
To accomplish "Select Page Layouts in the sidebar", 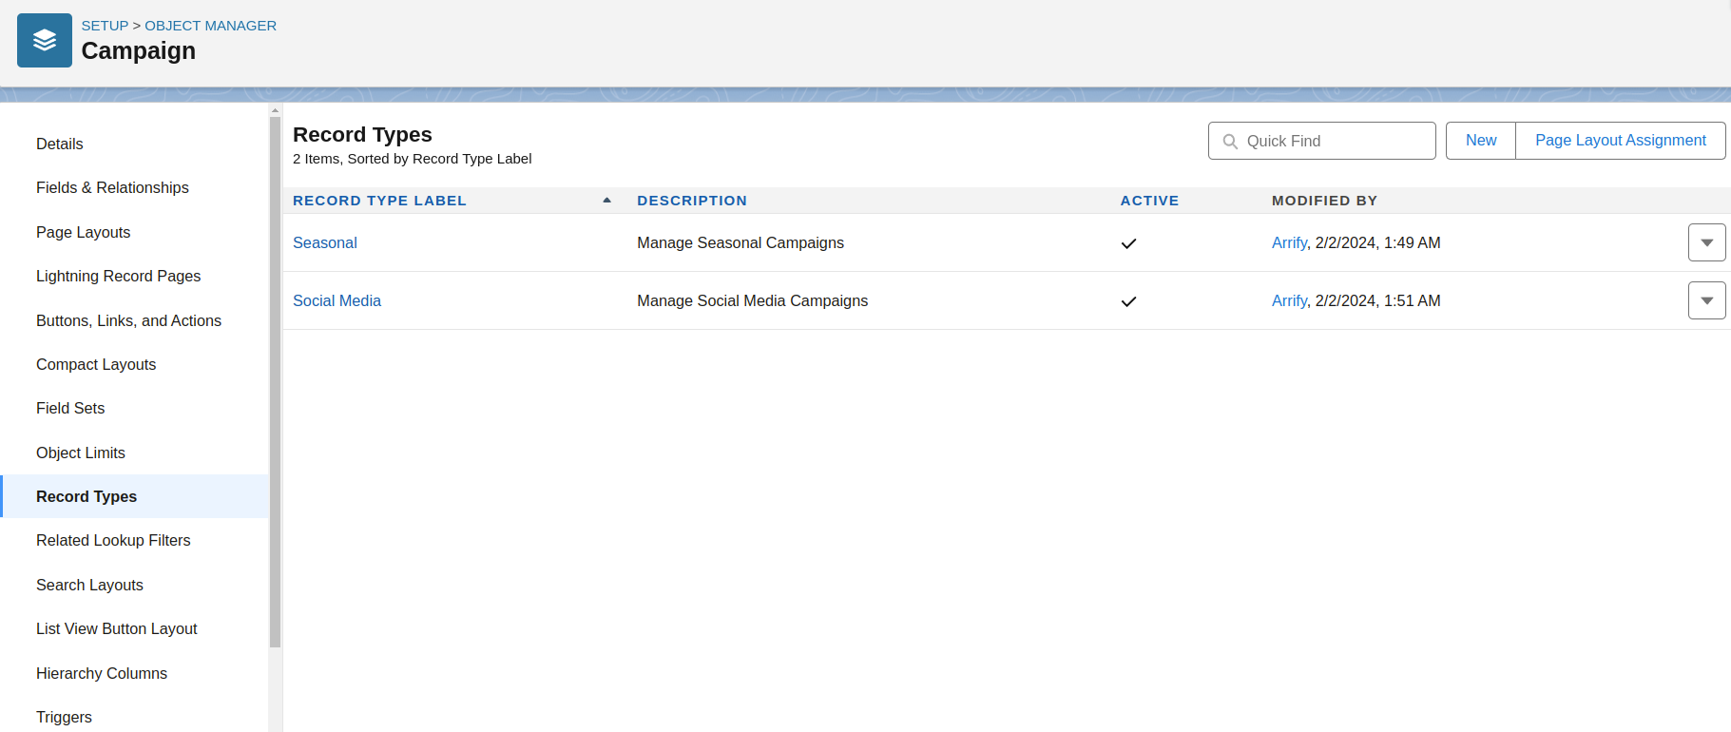I will pos(83,232).
